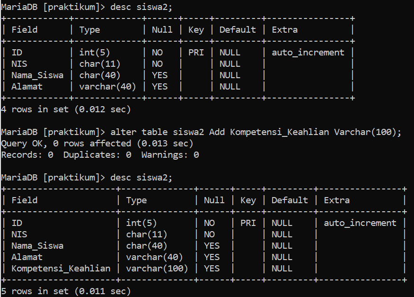Click 'Alamat' field in second table

(27, 257)
